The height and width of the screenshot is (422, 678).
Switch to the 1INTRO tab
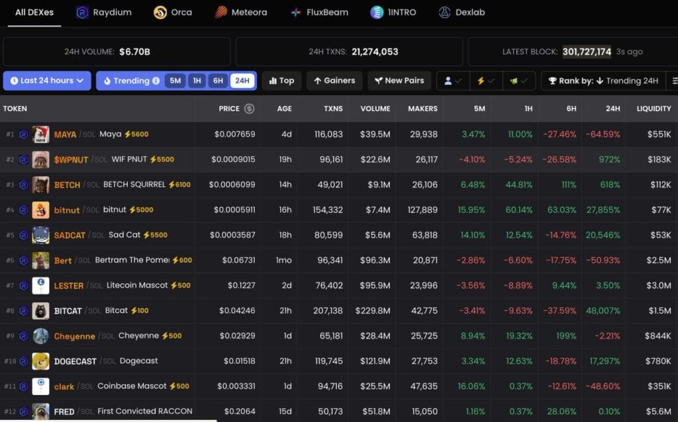point(393,13)
